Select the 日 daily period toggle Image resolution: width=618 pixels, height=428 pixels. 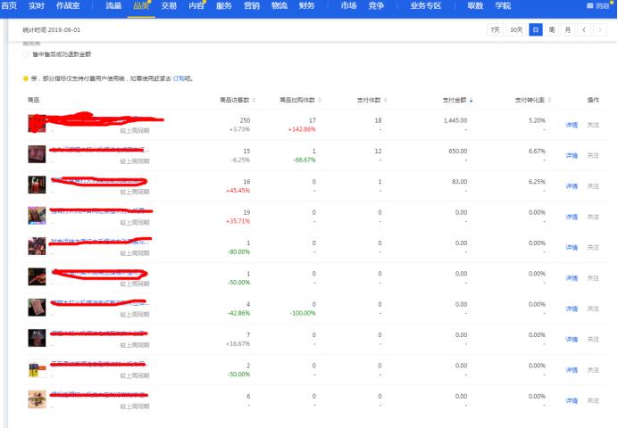(x=535, y=29)
